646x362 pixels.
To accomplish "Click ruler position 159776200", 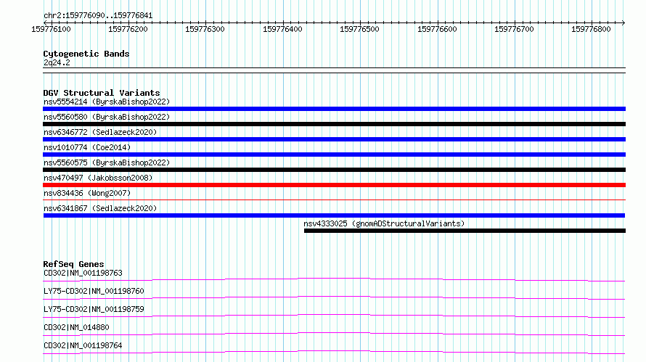I will pos(128,29).
